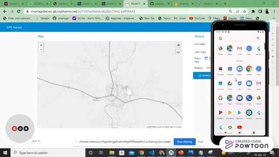Tap the phone's recent apps square button

pos(254,133)
